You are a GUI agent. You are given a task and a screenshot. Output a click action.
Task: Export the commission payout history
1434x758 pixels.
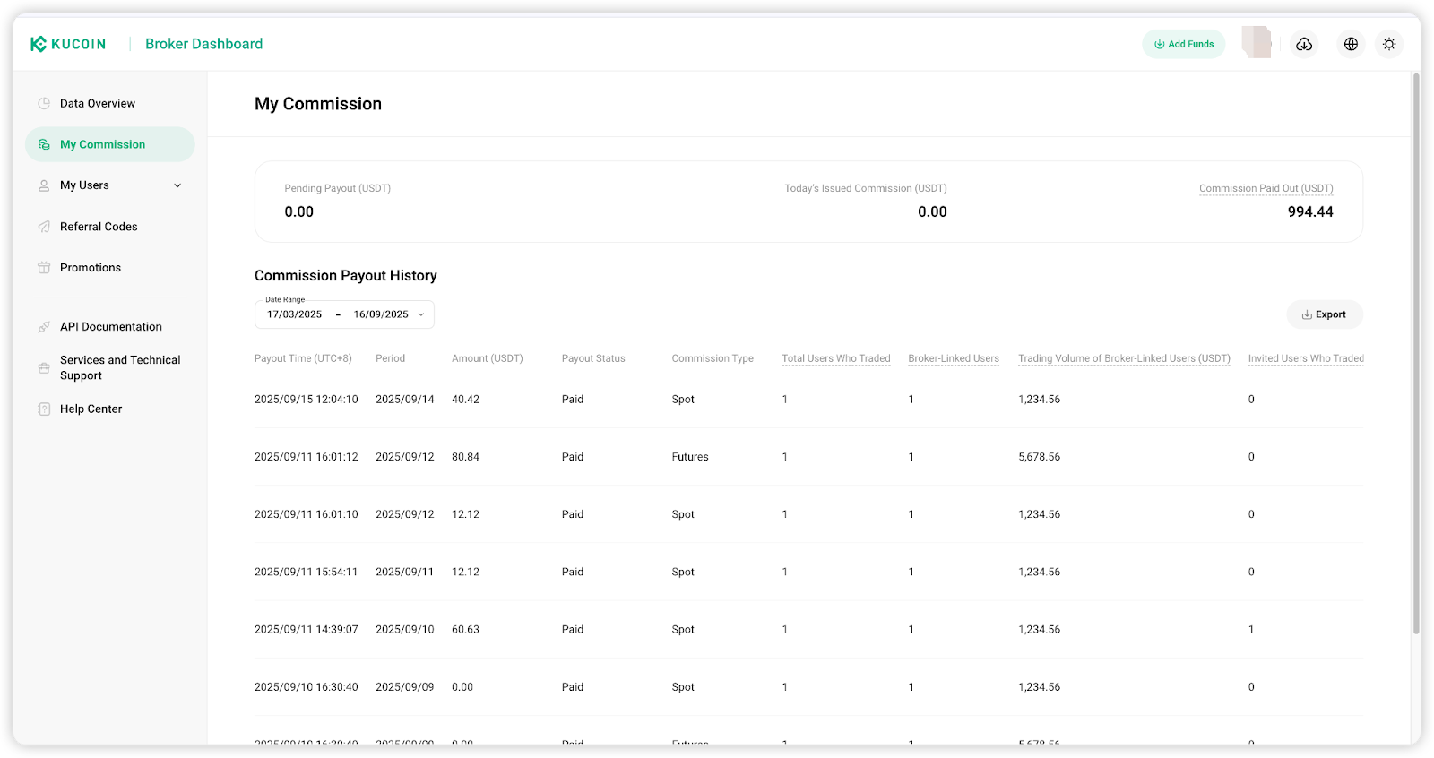tap(1324, 314)
